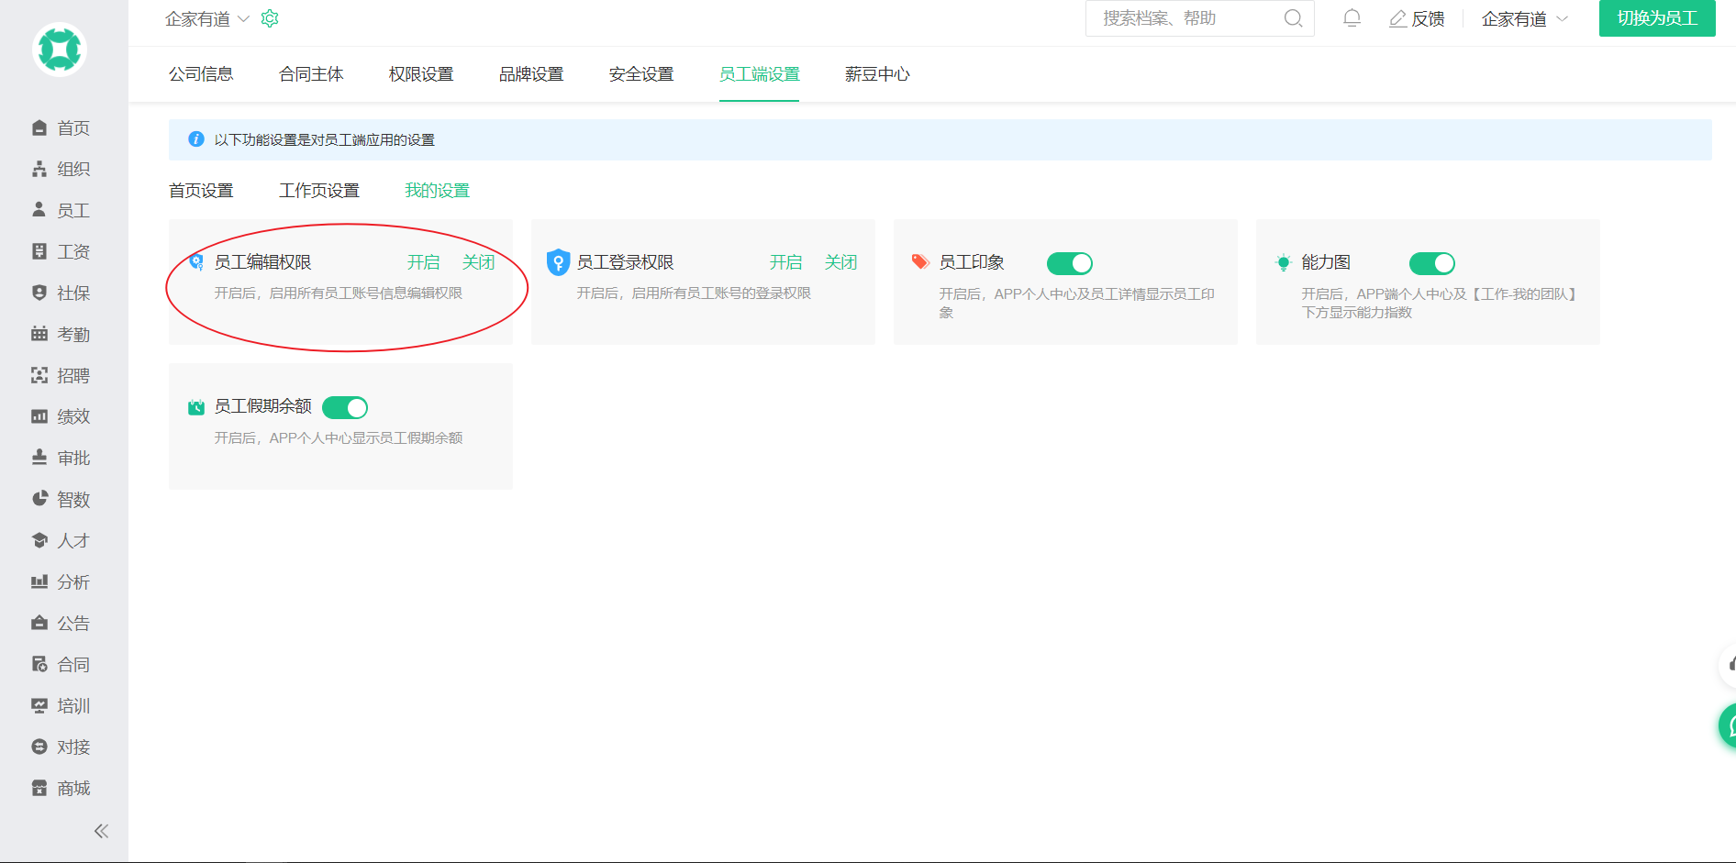Click the company logo at top left

[60, 50]
